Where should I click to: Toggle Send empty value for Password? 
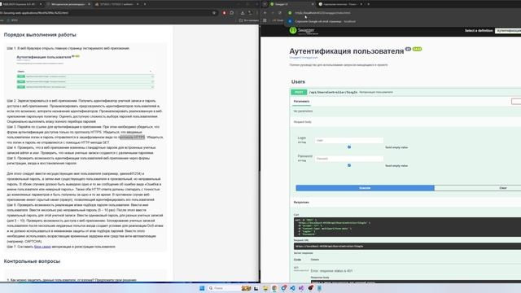(x=349, y=165)
